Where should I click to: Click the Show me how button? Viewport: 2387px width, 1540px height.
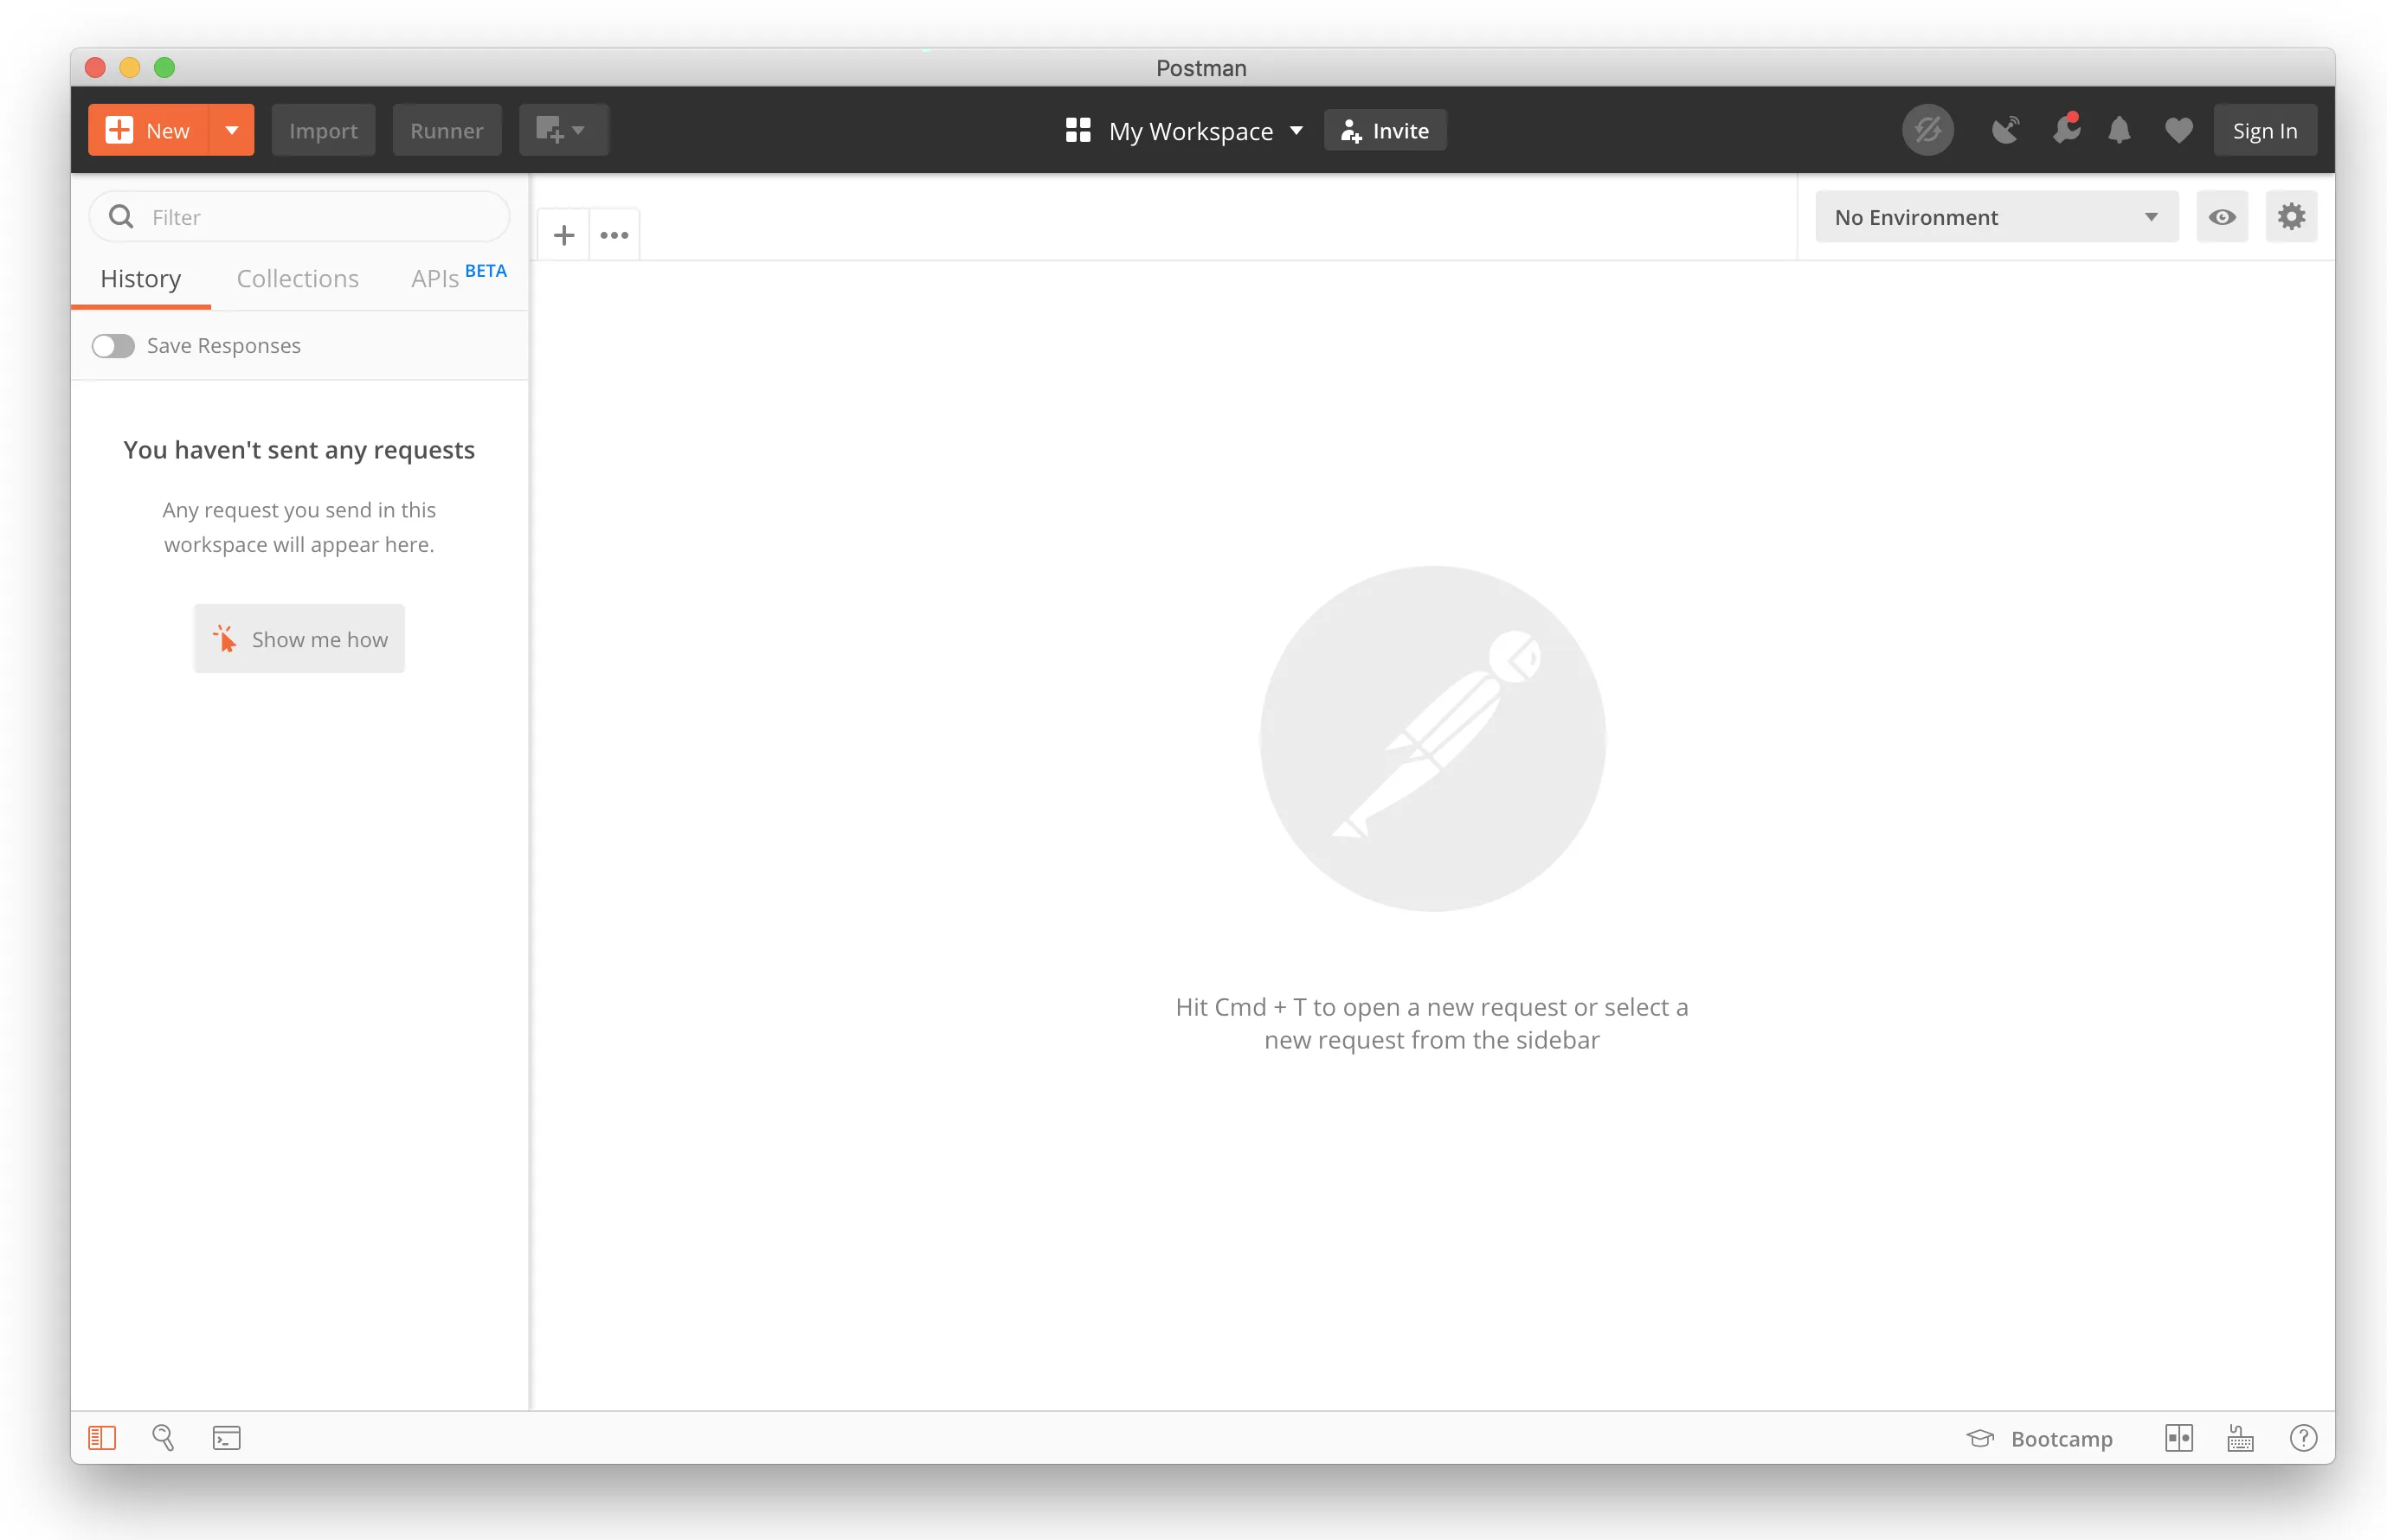[298, 638]
